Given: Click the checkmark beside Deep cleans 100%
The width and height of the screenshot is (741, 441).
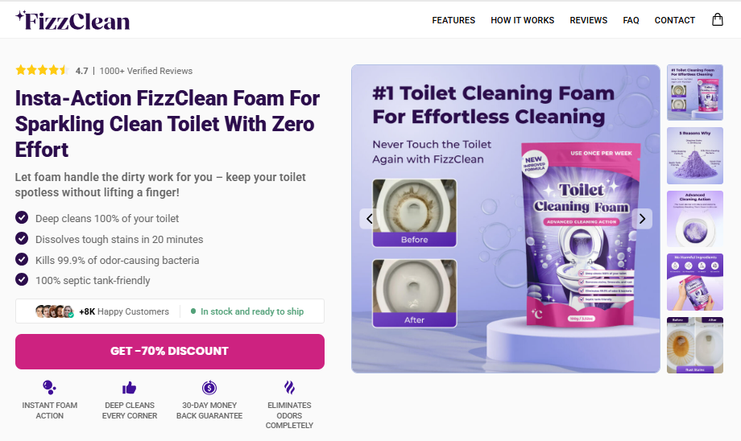Looking at the screenshot, I should (x=22, y=218).
